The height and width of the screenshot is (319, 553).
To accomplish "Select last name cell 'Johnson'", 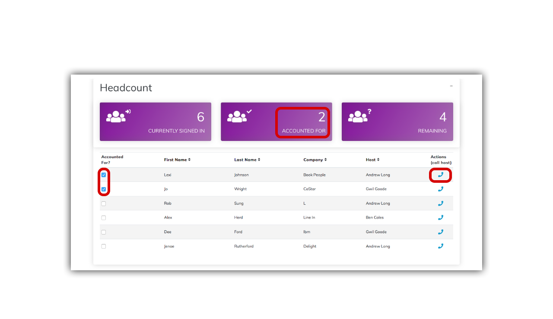I will click(242, 175).
